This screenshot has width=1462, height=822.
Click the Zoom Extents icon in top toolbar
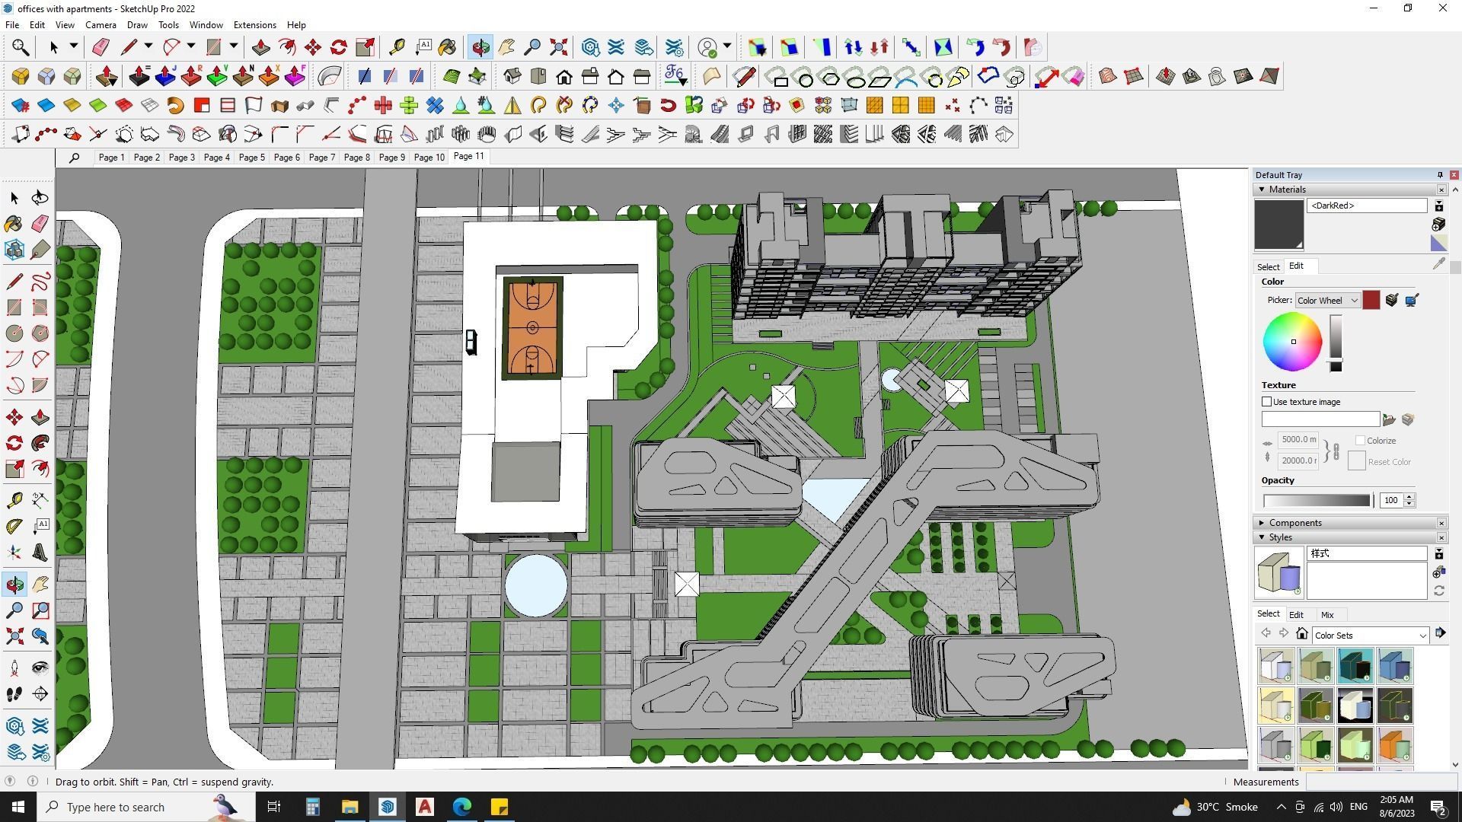tap(558, 48)
